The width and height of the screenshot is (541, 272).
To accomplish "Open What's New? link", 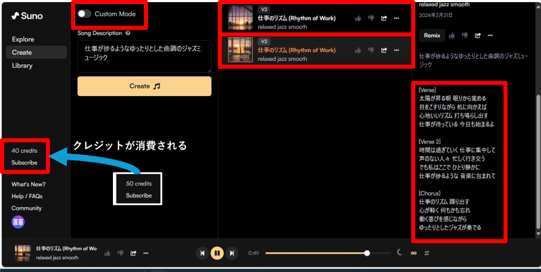I will 28,184.
